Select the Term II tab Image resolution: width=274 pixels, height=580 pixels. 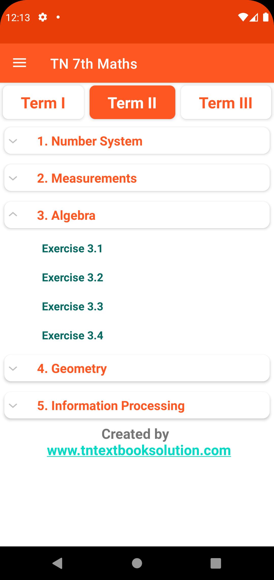(x=132, y=102)
